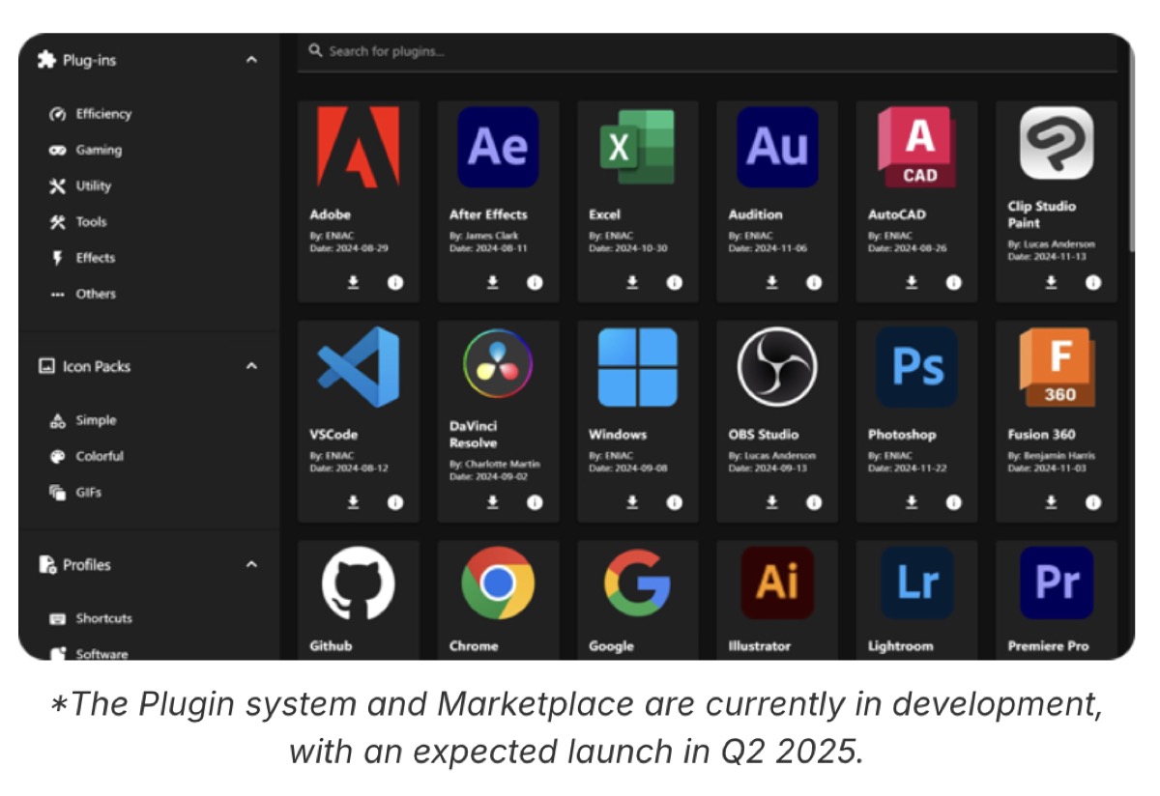Download the VSCode plugin
The width and height of the screenshot is (1160, 796).
[x=354, y=502]
